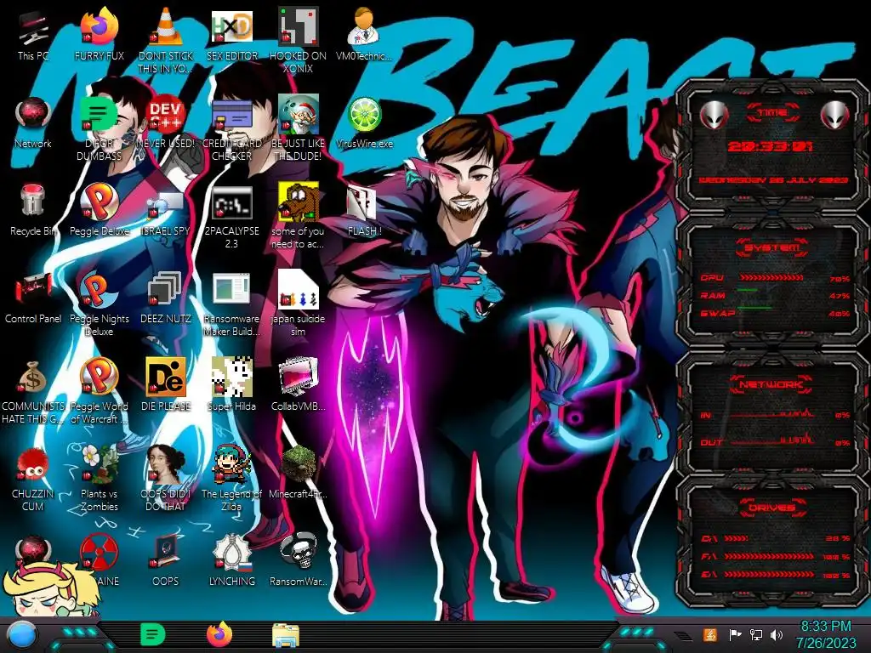The height and width of the screenshot is (653, 871).
Task: Open the green chat app on the taskbar
Action: pos(153,635)
